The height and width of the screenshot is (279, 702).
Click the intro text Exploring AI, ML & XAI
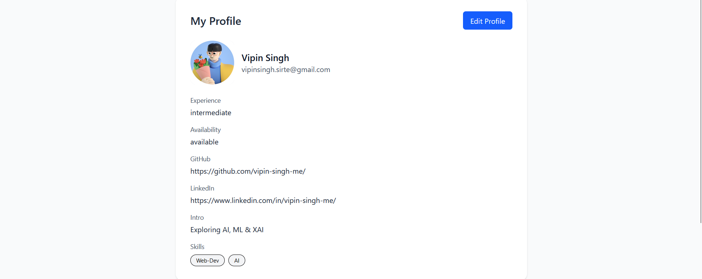227,230
